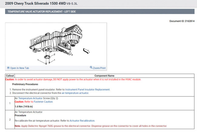Open the Temperature Actuator link in callout 1
This screenshot has width=197, height=132.
[30, 98]
